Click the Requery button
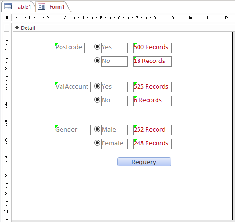235x222 pixels. point(144,162)
